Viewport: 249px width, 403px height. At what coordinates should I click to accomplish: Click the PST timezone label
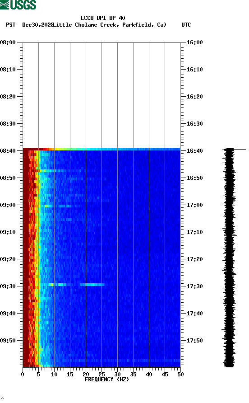click(x=10, y=25)
